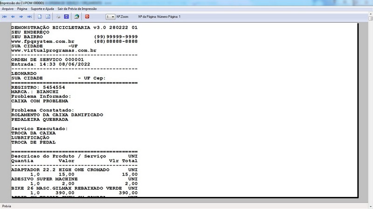Image resolution: width=373 pixels, height=209 pixels.
Task: Open the Arquivo menu
Action: (x=7, y=9)
